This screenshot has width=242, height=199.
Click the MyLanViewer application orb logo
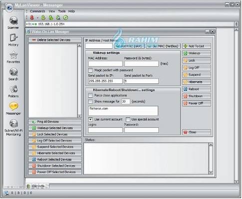tap(9, 7)
